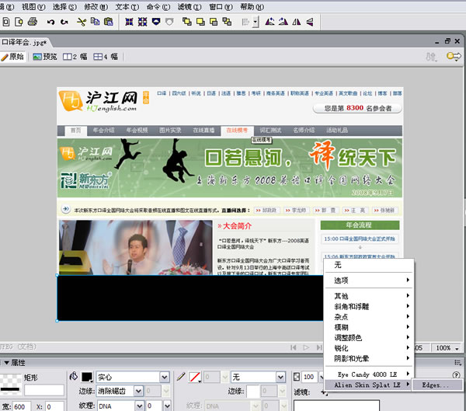Paste with the clipboard icon
This screenshot has height=411, width=466.
tap(109, 22)
